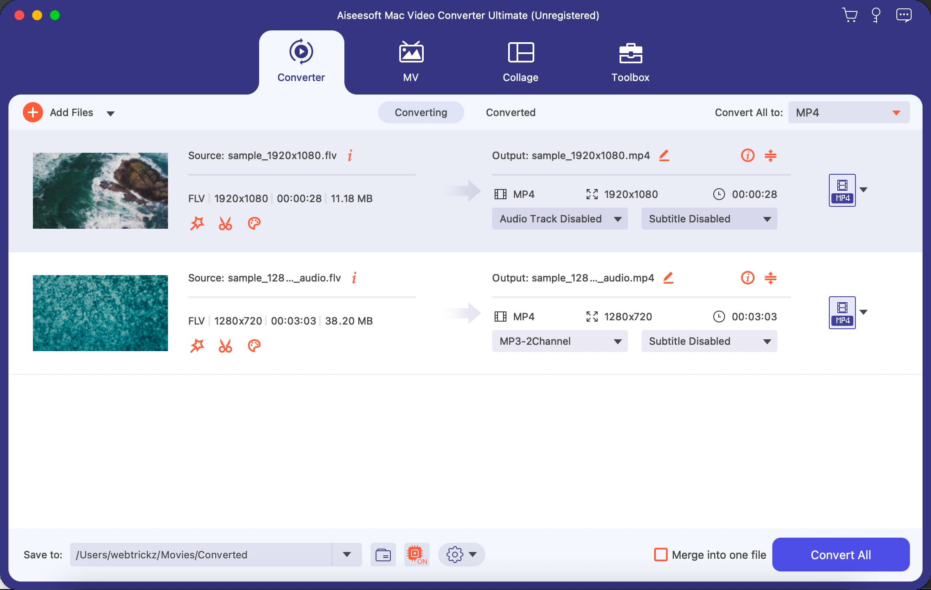Image resolution: width=931 pixels, height=590 pixels.
Task: Click the Add Files button
Action: coord(59,113)
